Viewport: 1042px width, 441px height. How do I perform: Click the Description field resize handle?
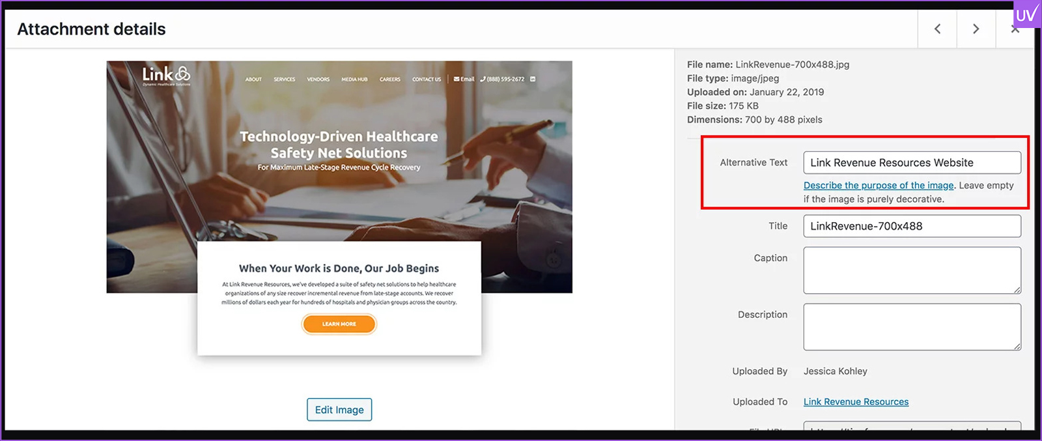1017,346
